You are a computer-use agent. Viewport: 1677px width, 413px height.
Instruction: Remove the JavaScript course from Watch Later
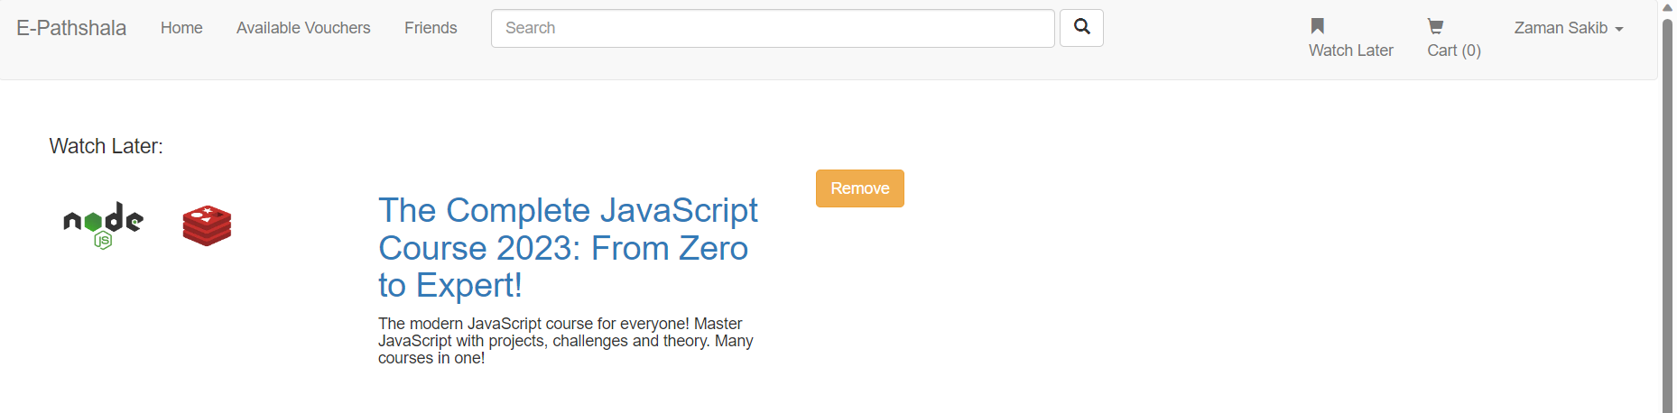tap(859, 188)
